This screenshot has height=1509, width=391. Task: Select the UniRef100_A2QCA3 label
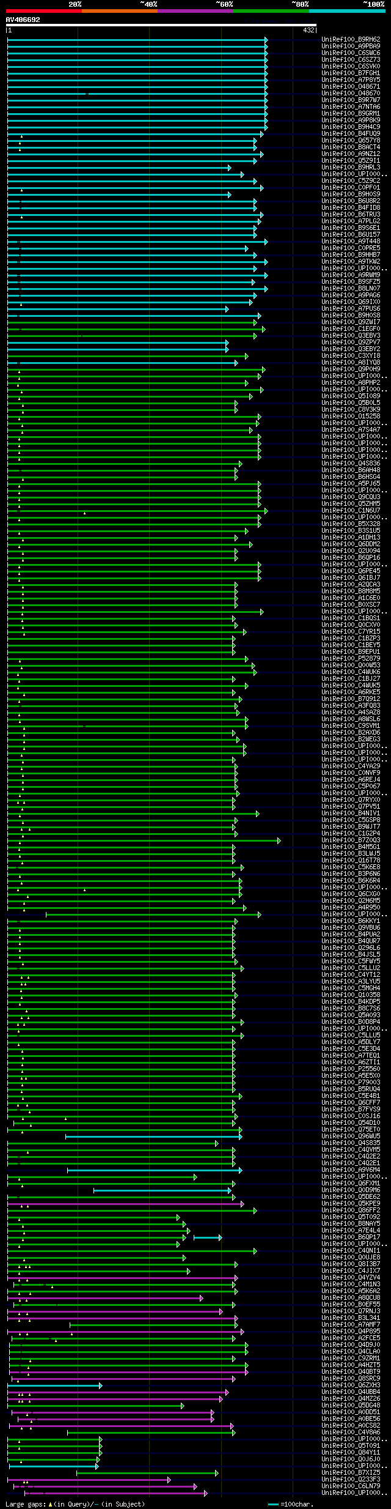[351, 585]
